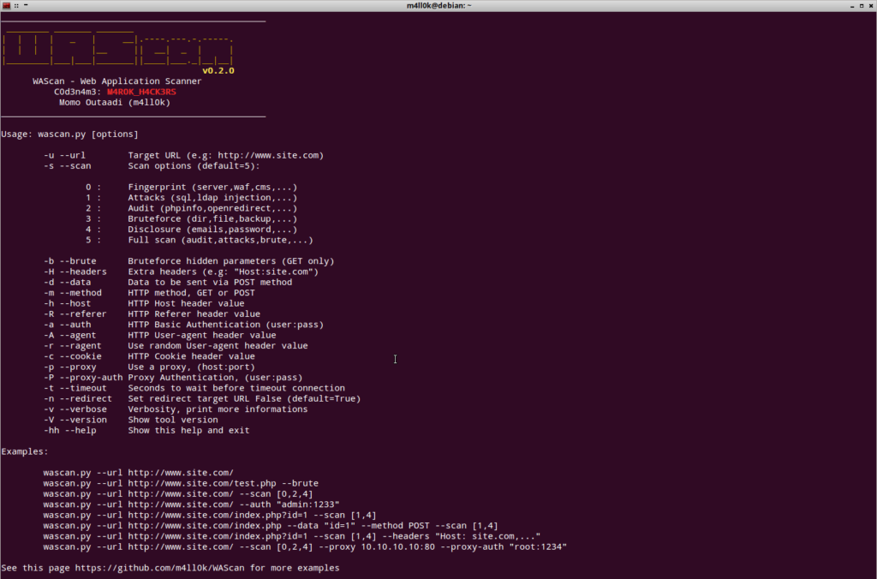Click the '-c --cookie' option flag
Image resolution: width=877 pixels, height=579 pixels.
[x=73, y=356]
